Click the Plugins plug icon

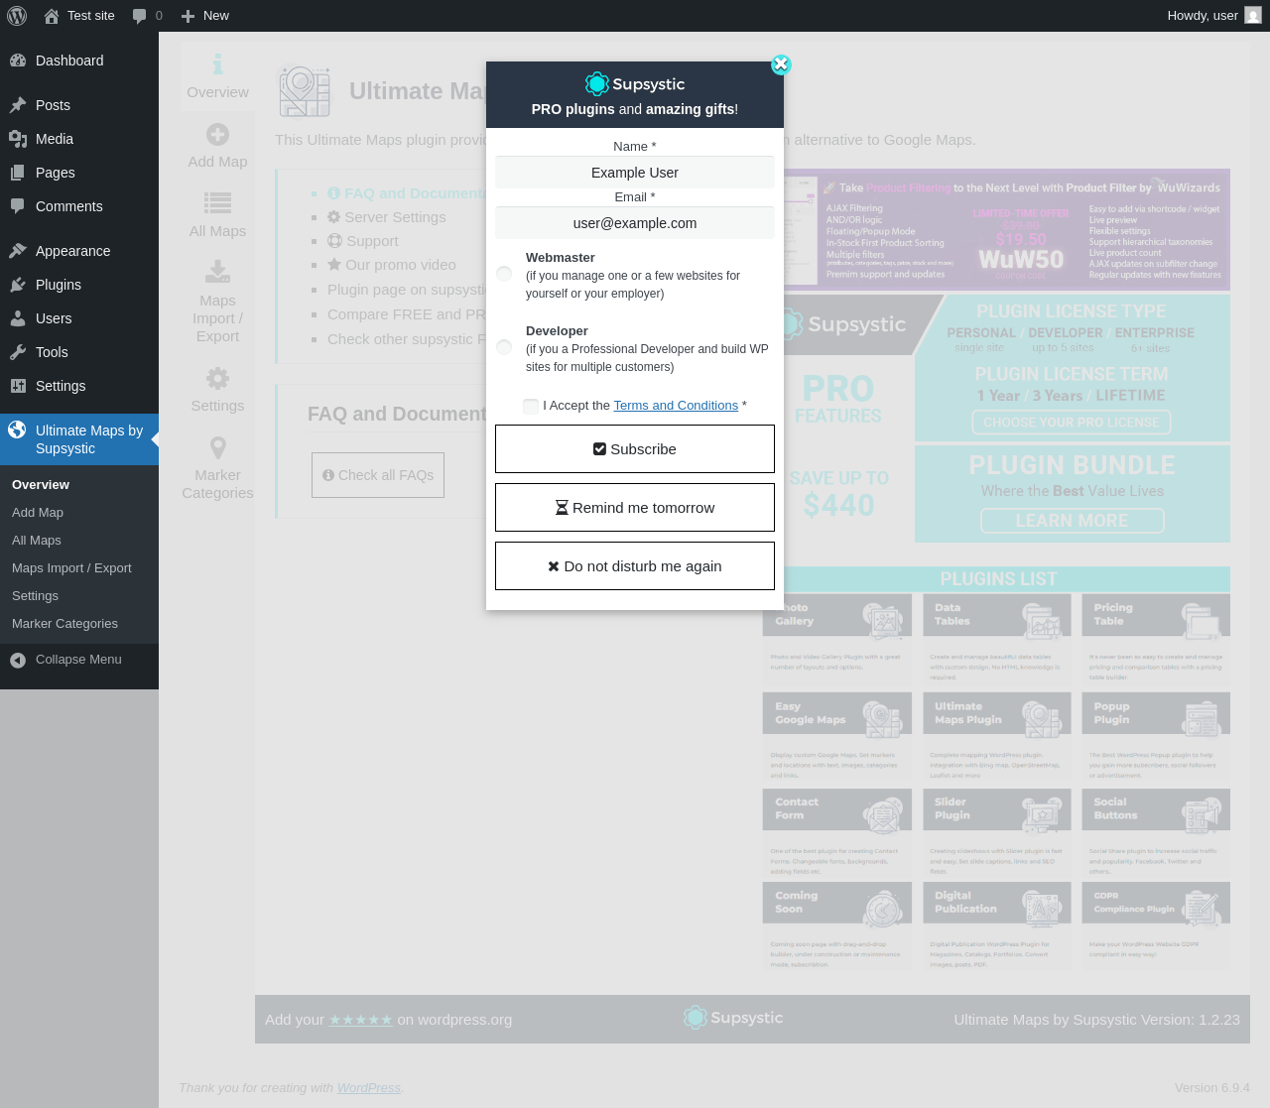[18, 285]
